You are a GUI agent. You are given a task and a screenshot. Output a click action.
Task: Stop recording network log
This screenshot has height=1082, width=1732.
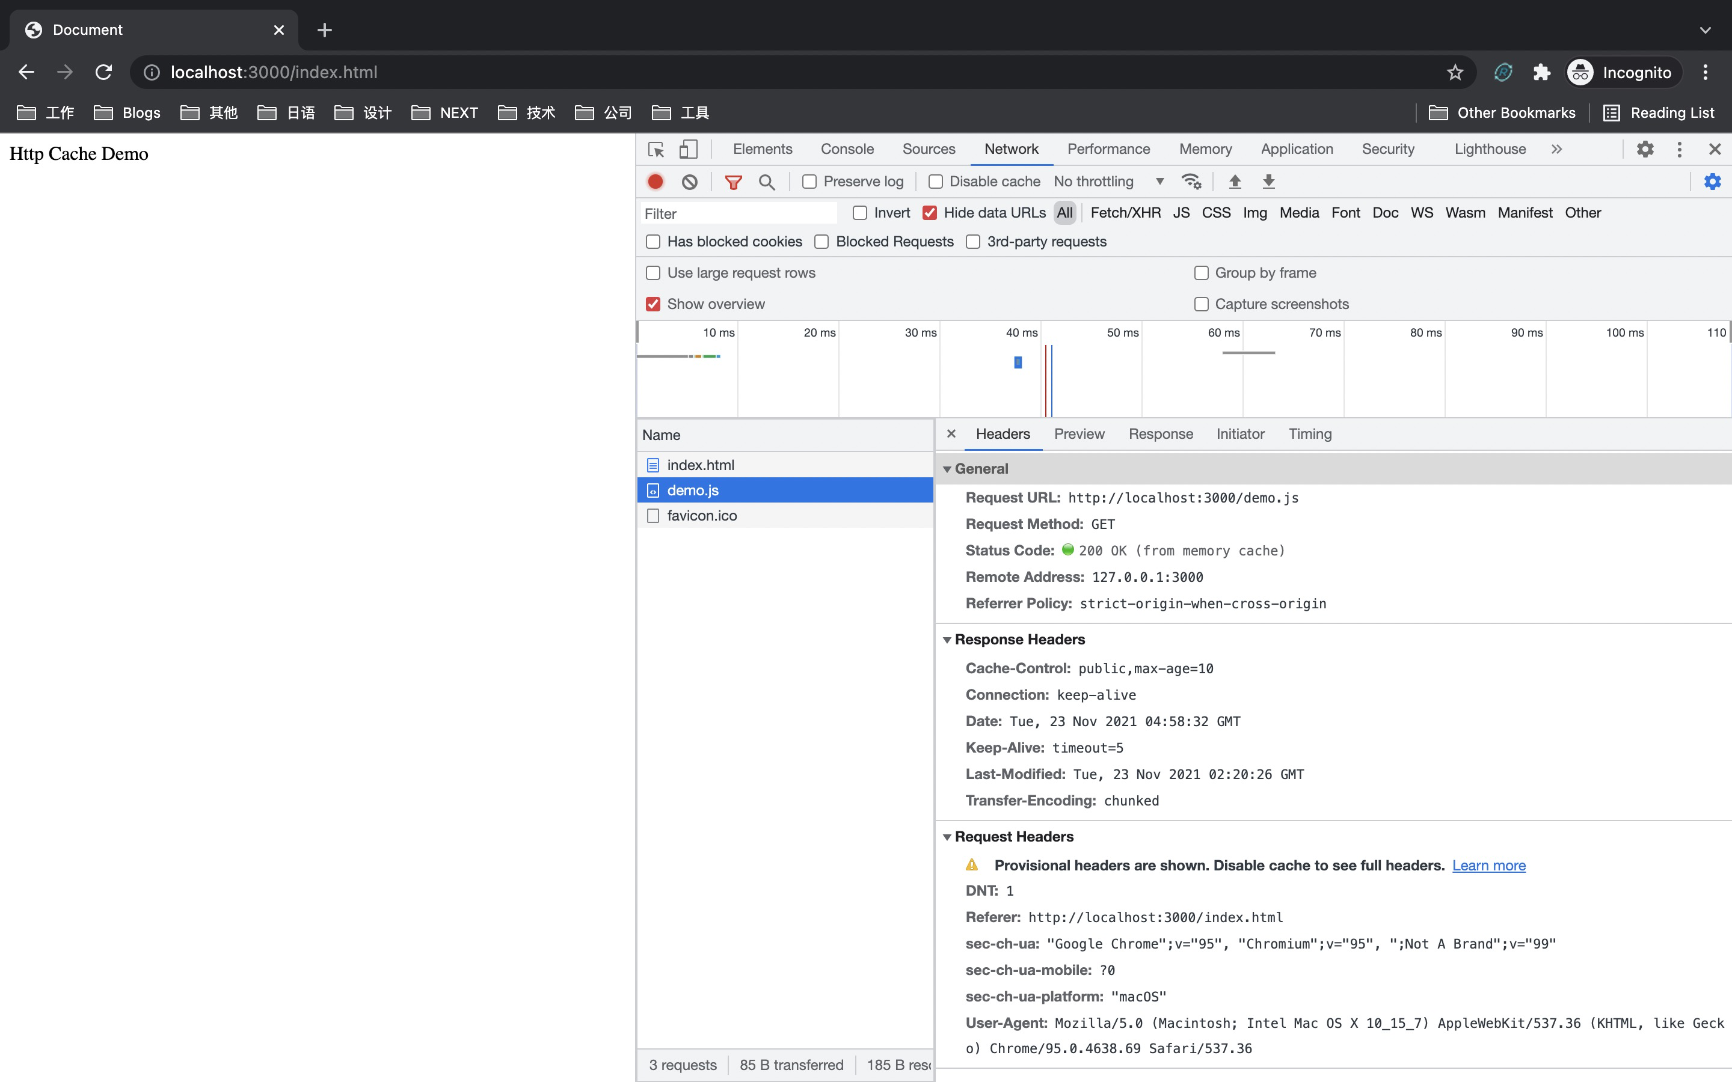655,182
